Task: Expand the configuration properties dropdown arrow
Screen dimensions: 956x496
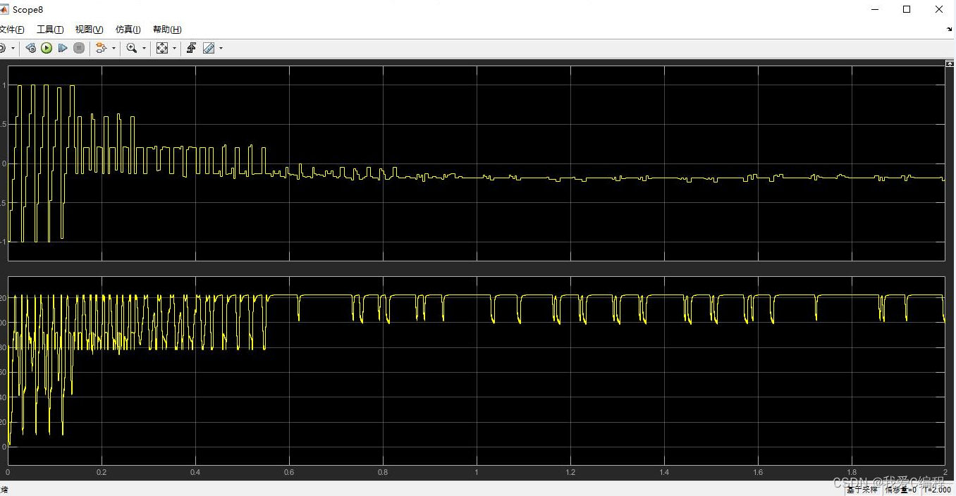Action: (x=13, y=49)
